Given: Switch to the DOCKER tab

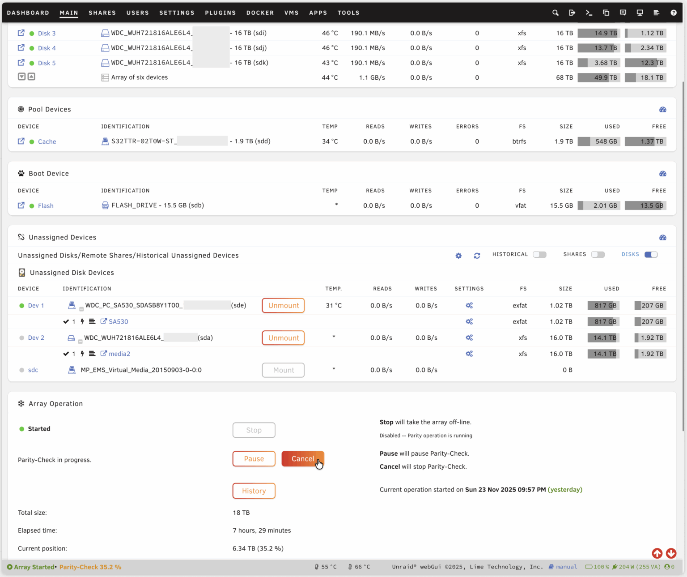Looking at the screenshot, I should (260, 13).
